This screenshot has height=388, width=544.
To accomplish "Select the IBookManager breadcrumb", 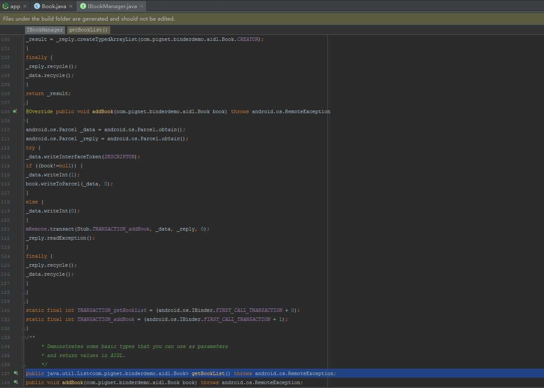I will (45, 30).
